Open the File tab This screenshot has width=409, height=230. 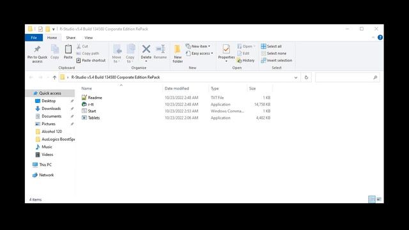click(34, 38)
